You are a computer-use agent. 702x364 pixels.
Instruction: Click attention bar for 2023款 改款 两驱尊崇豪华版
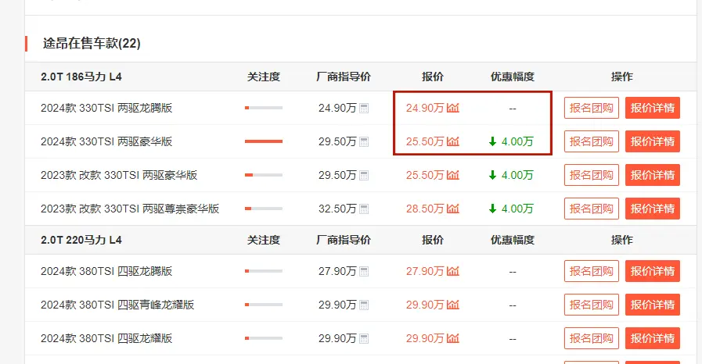264,209
